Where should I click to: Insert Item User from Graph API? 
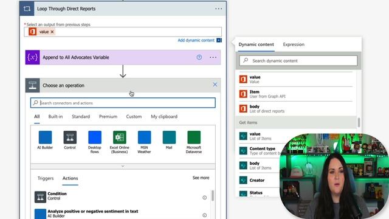296,94
